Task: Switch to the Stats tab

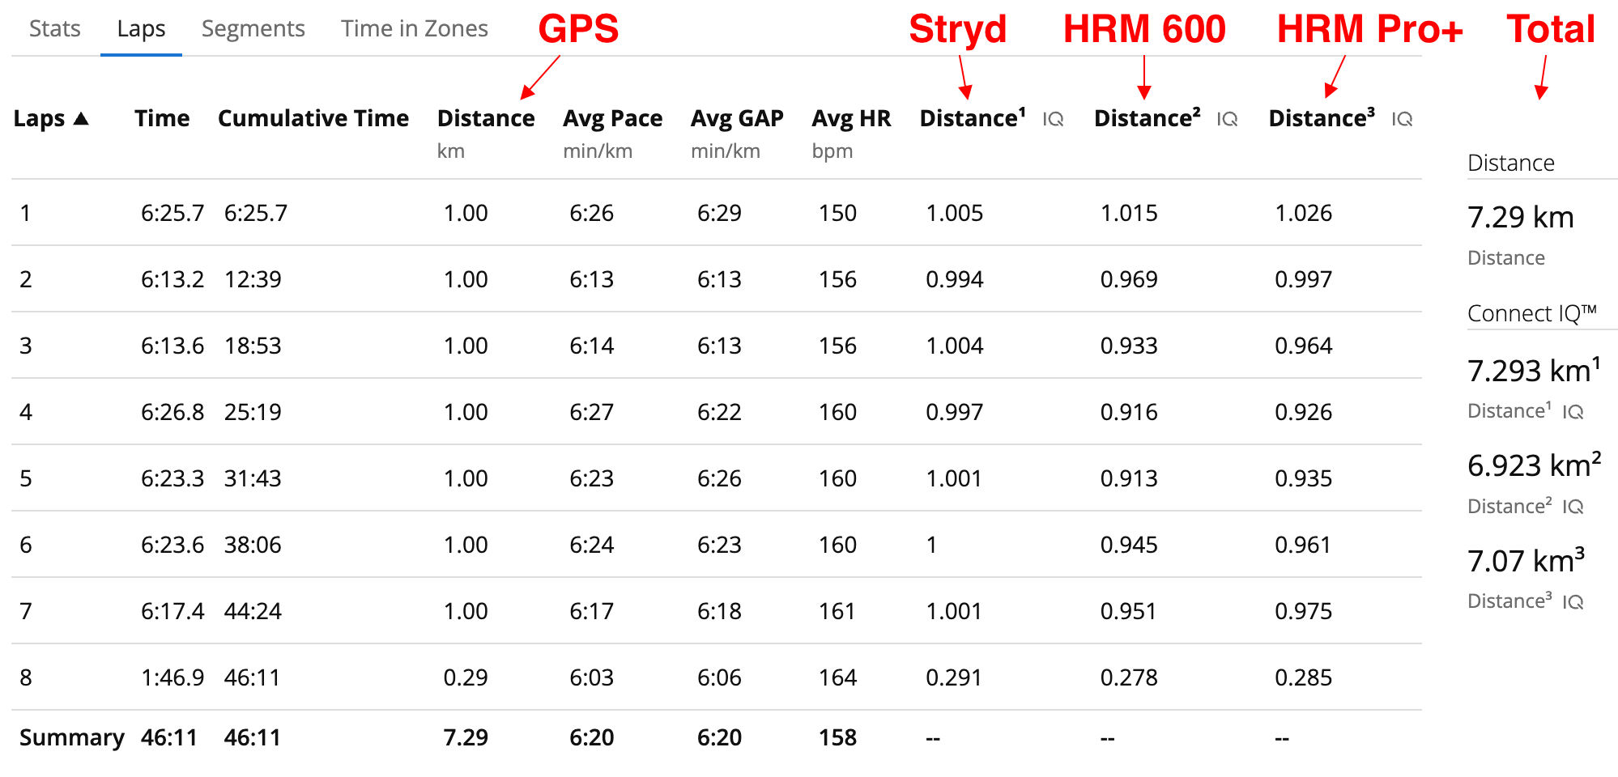Action: (55, 28)
